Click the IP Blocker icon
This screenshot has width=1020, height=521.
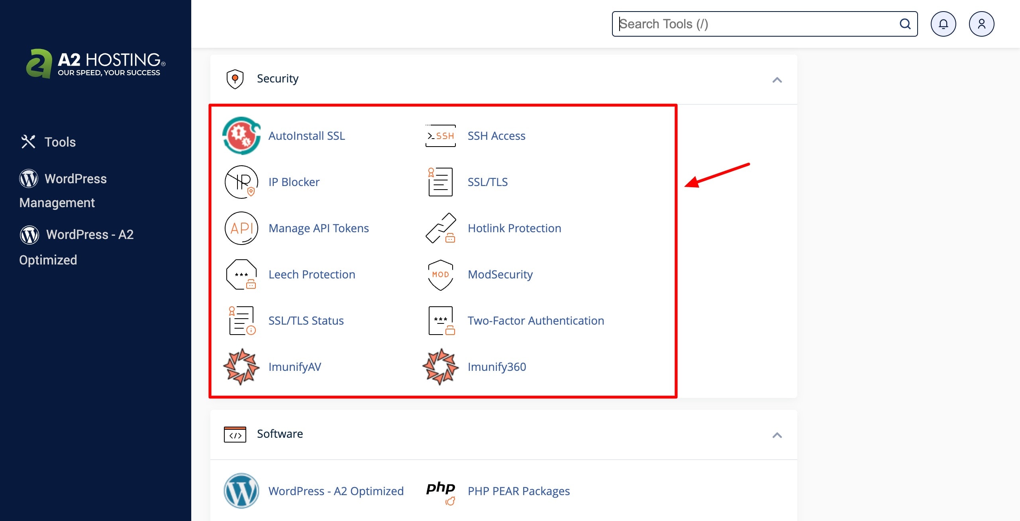tap(241, 182)
